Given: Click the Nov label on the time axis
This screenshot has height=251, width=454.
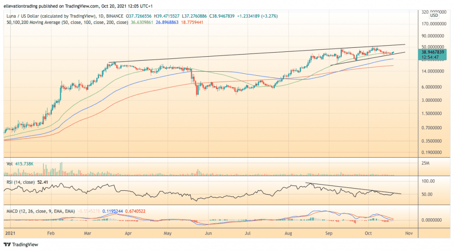Looking at the screenshot, I should [x=408, y=233].
